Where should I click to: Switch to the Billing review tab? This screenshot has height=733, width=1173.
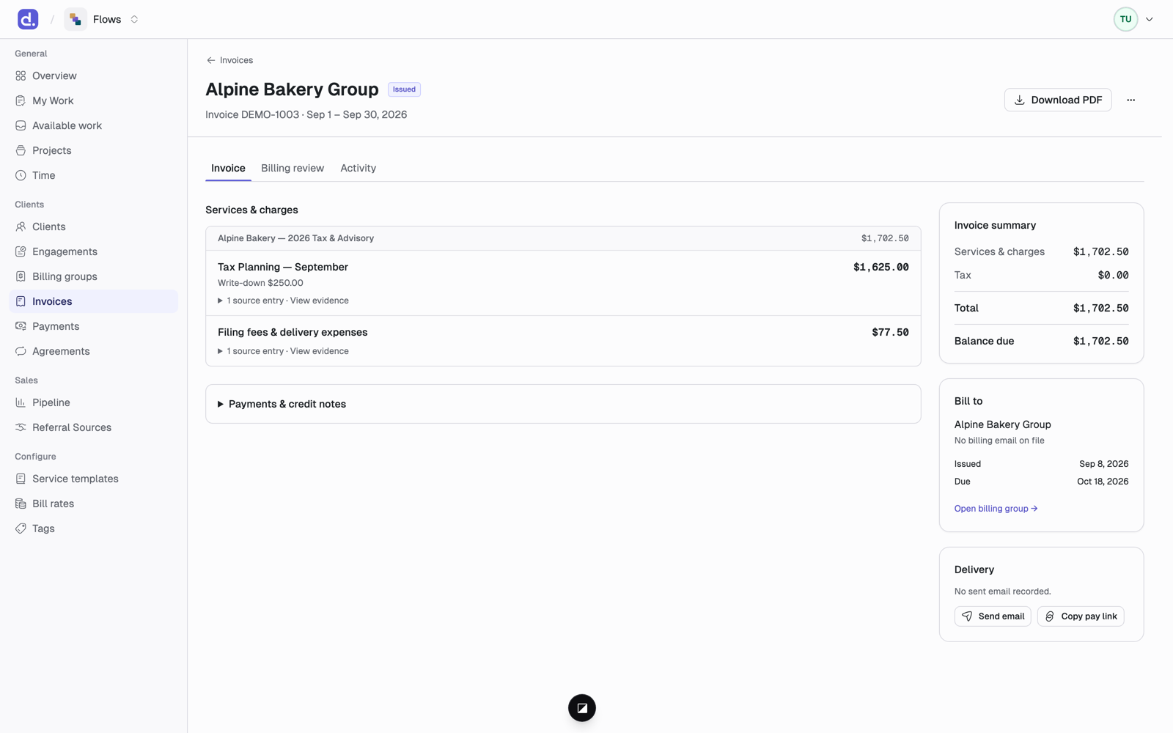click(293, 168)
